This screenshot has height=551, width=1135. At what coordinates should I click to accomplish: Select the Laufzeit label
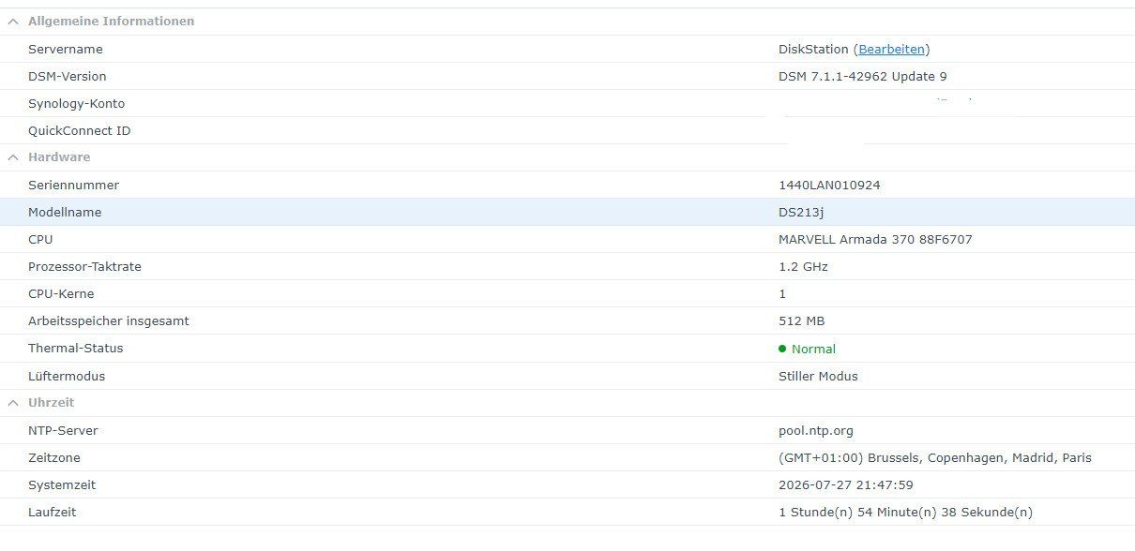coord(53,513)
